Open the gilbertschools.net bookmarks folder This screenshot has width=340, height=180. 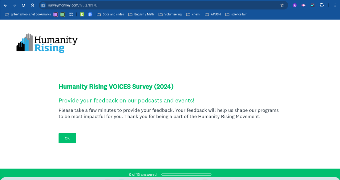pos(28,14)
